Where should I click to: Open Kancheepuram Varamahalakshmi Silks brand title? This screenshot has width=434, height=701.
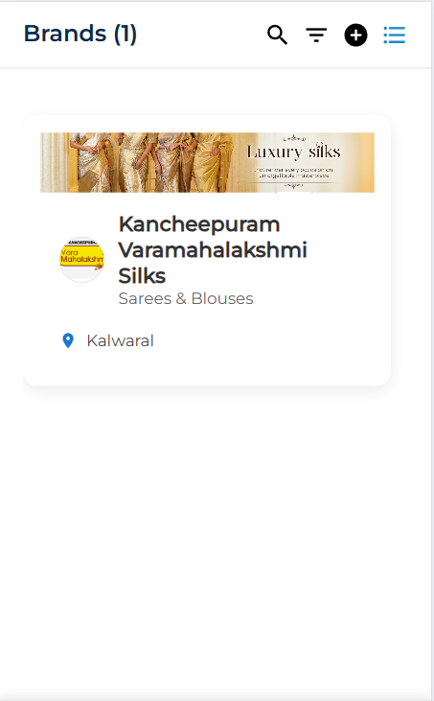coord(213,249)
